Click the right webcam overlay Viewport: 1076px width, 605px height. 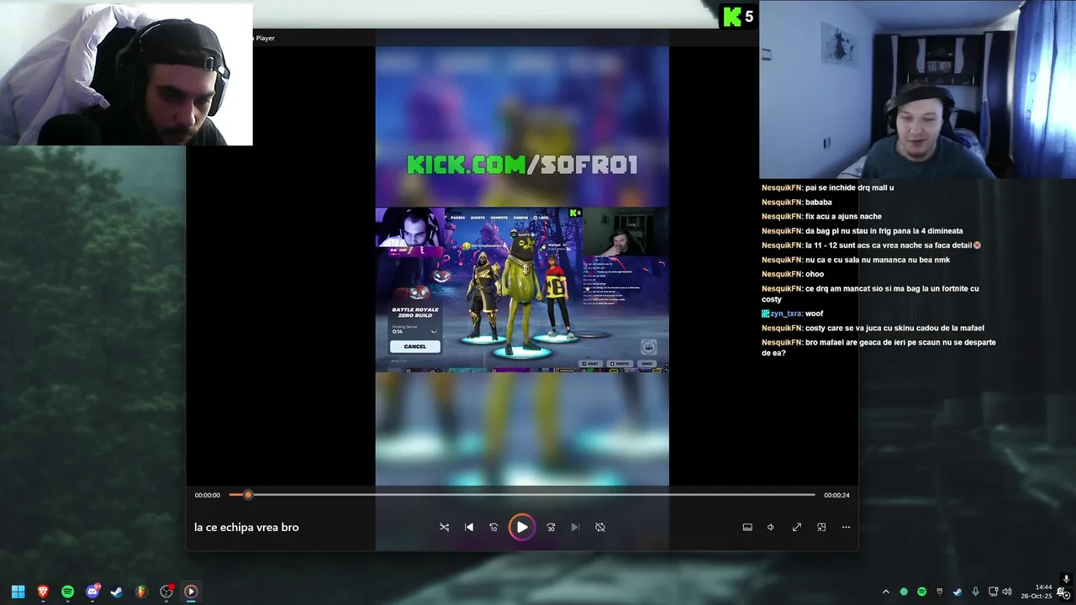click(x=917, y=89)
